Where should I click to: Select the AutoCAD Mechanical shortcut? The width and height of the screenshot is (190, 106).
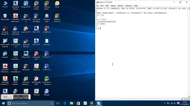(x=5, y=68)
